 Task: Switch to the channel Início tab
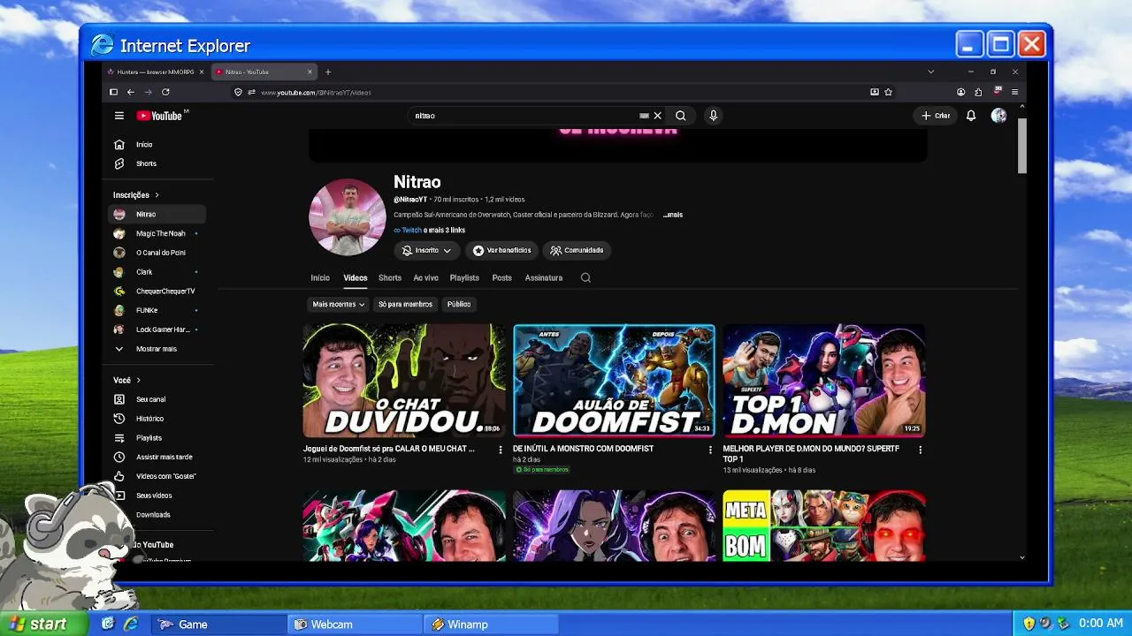320,278
